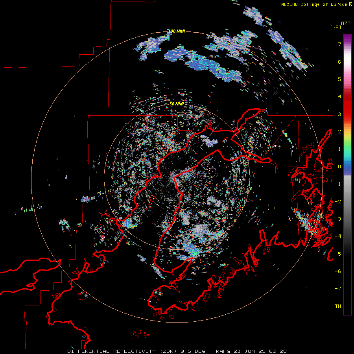Click the 3 value on the color scale
Viewport: 354px width, 354px height.
[339, 114]
